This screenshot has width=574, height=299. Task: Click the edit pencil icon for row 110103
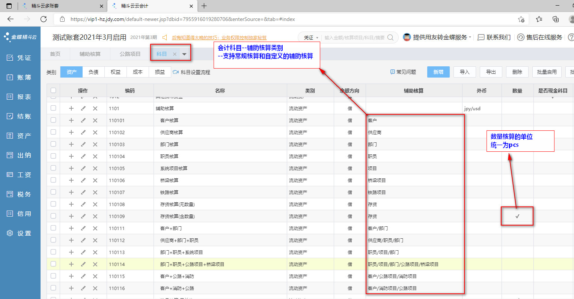point(83,144)
